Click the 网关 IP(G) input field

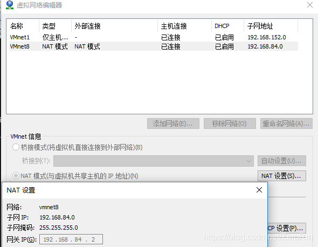coord(71,239)
